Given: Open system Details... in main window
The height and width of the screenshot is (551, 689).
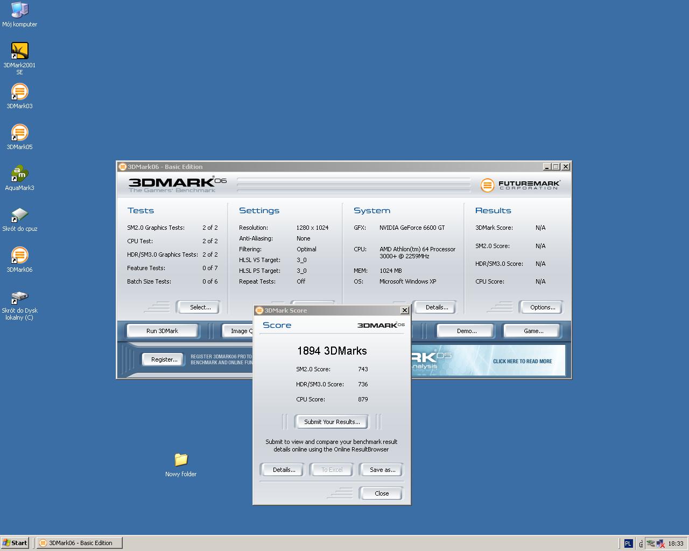Looking at the screenshot, I should coord(436,307).
